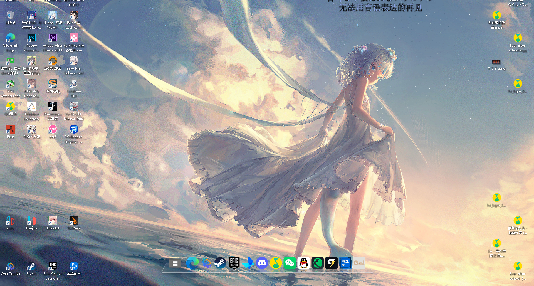Open the Recycle Bin on the desktop
Image resolution: width=534 pixels, height=286 pixels.
click(x=10, y=16)
